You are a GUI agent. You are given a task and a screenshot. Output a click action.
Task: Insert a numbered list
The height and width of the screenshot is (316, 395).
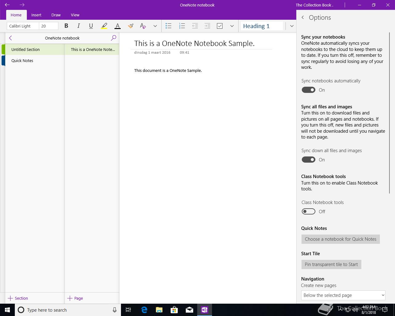[x=182, y=26]
